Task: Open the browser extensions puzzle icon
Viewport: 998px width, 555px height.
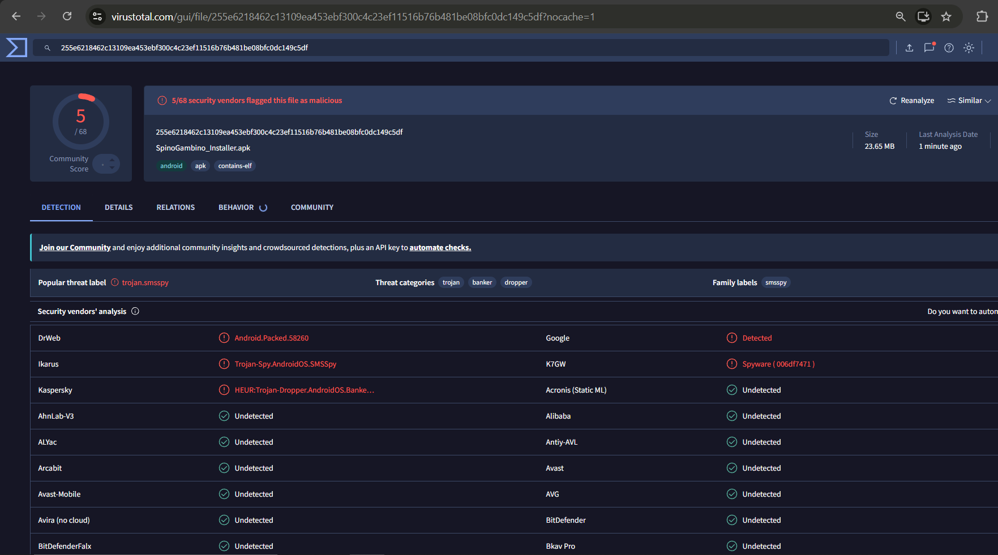Action: point(982,16)
